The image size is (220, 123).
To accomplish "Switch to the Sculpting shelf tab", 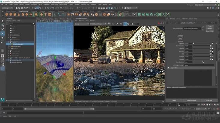I will pyautogui.click(x=34, y=11).
